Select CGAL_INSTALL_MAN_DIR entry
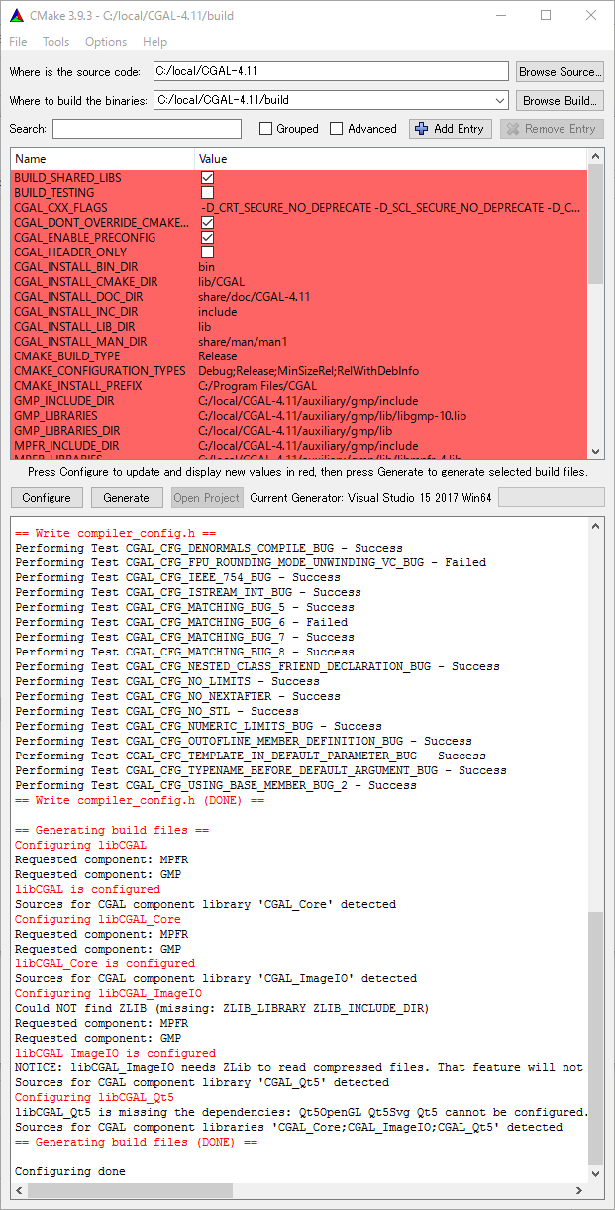 click(299, 342)
